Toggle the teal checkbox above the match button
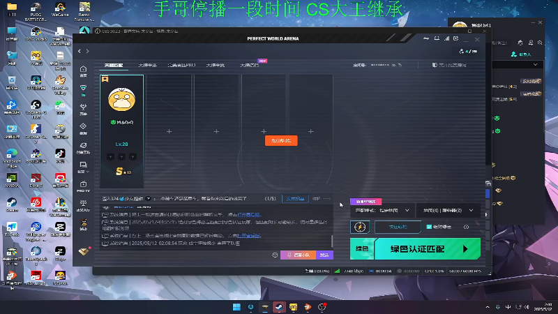Image resolution: width=558 pixels, height=314 pixels. 429,227
